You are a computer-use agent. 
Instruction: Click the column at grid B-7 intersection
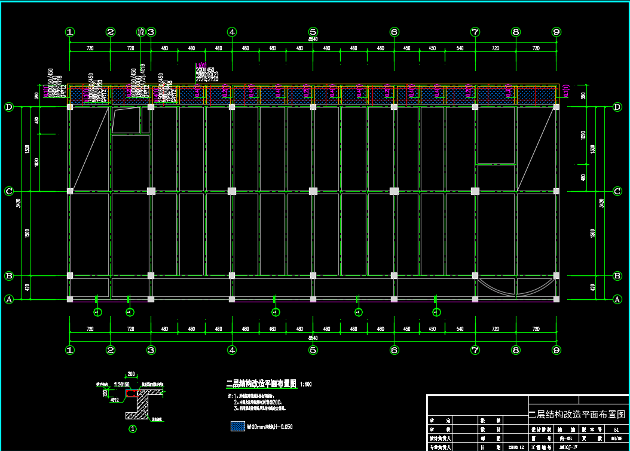[x=475, y=276]
